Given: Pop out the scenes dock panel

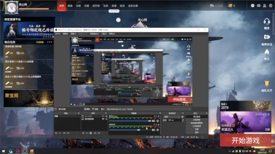Looking at the screenshot, I should click(x=79, y=113).
